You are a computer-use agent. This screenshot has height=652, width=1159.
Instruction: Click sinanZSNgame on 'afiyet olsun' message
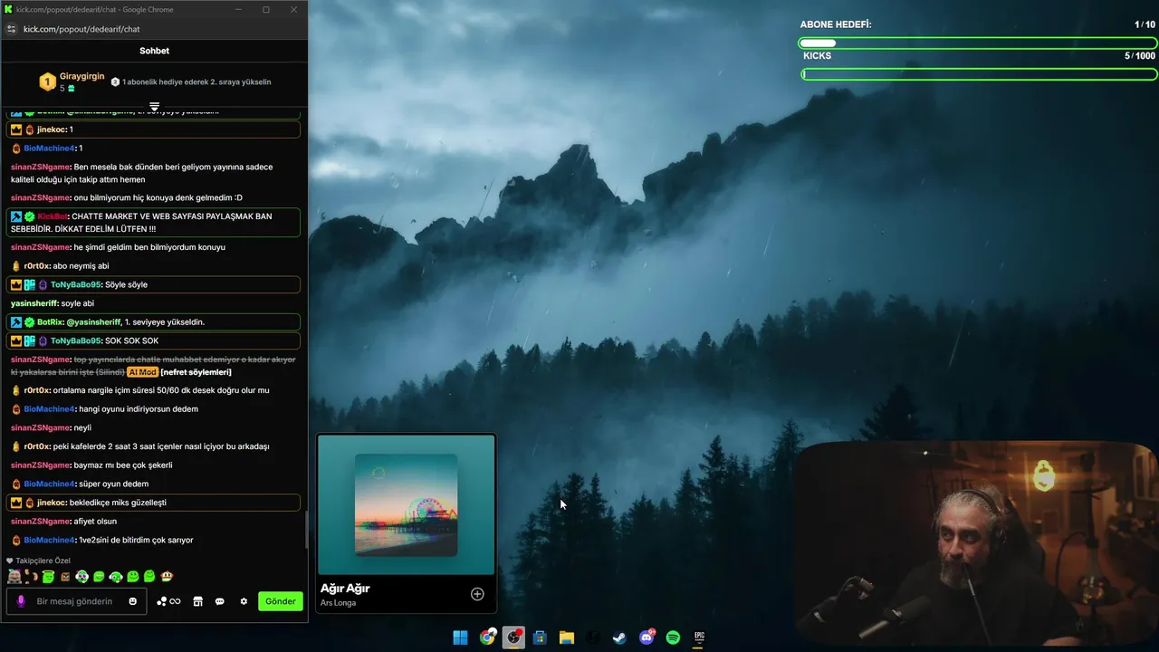(x=41, y=522)
